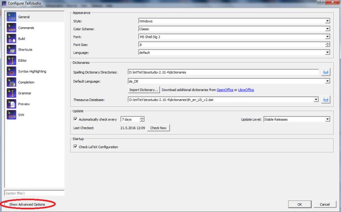Open the LibreOffice dictionaries link
This screenshot has height=212, width=341.
(x=246, y=90)
